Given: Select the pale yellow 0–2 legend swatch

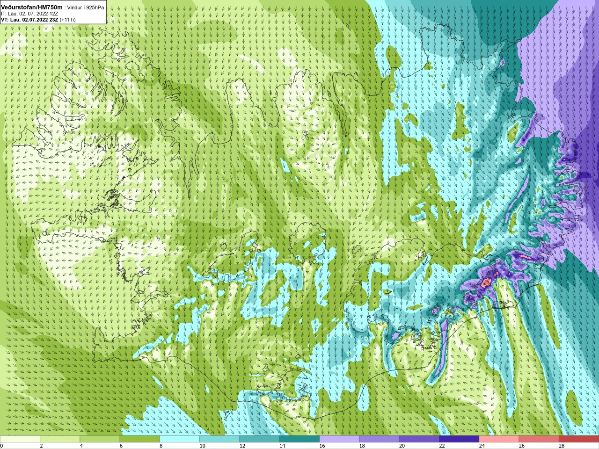Looking at the screenshot, I should click(20, 439).
